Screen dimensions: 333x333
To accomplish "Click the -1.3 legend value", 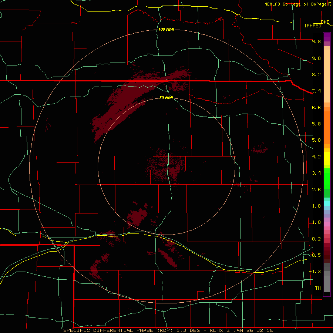I will tap(315, 272).
